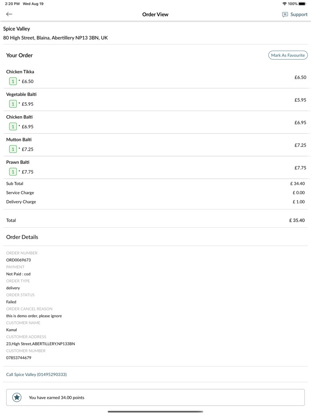Select the Prawn Balti order item
Image resolution: width=311 pixels, height=415 pixels.
pos(18,162)
